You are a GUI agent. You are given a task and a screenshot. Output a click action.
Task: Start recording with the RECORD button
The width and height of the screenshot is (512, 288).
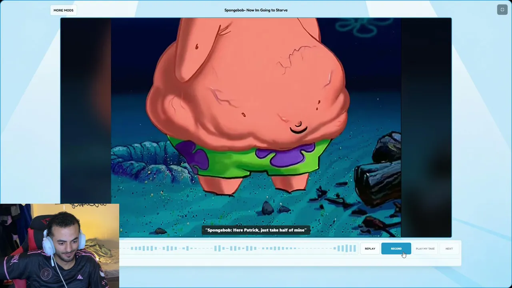[396, 249]
